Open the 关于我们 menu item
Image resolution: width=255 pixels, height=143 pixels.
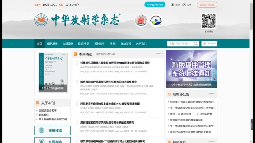coord(141,44)
